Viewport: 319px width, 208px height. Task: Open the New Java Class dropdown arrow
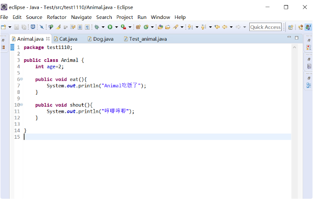[x=152, y=27]
